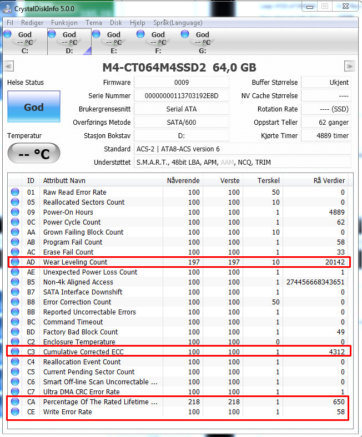Click the CrystalDiskInfo title bar app icon
Image resolution: width=362 pixels, height=437 pixels.
click(7, 9)
